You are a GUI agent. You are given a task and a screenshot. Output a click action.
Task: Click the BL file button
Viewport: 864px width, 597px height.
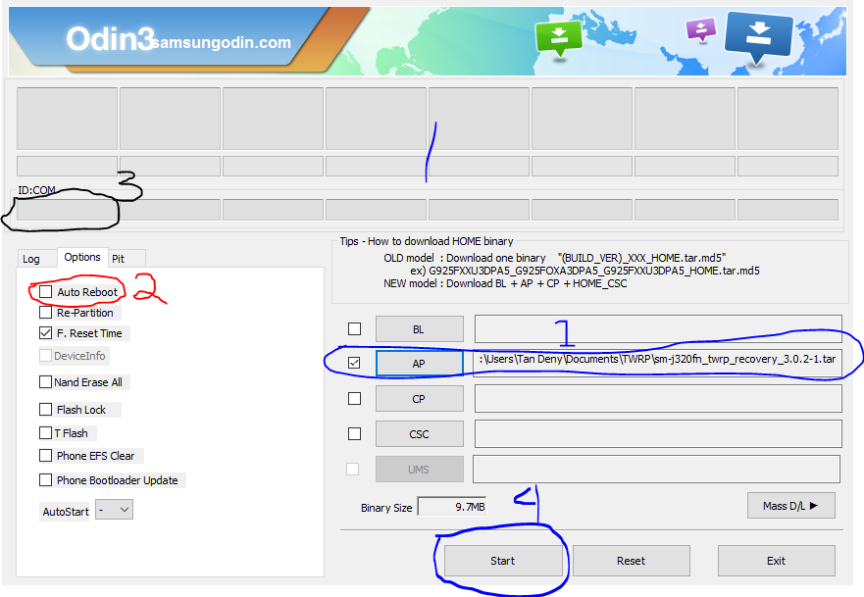pyautogui.click(x=420, y=329)
